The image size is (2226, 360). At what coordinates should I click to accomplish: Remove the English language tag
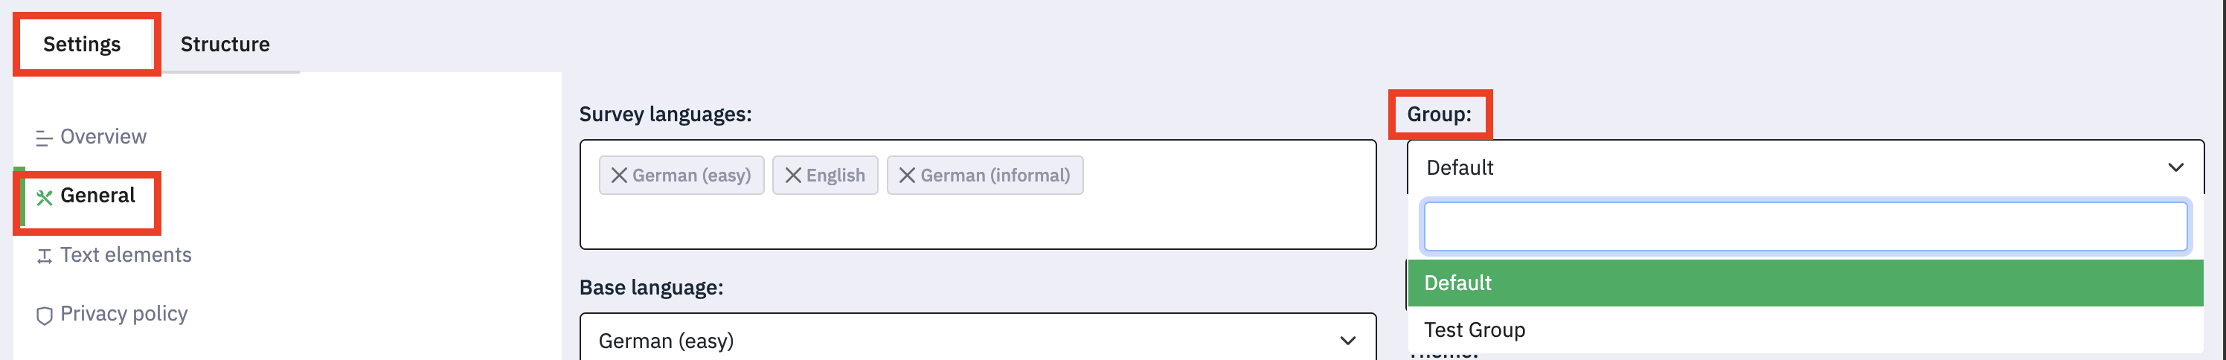click(792, 176)
